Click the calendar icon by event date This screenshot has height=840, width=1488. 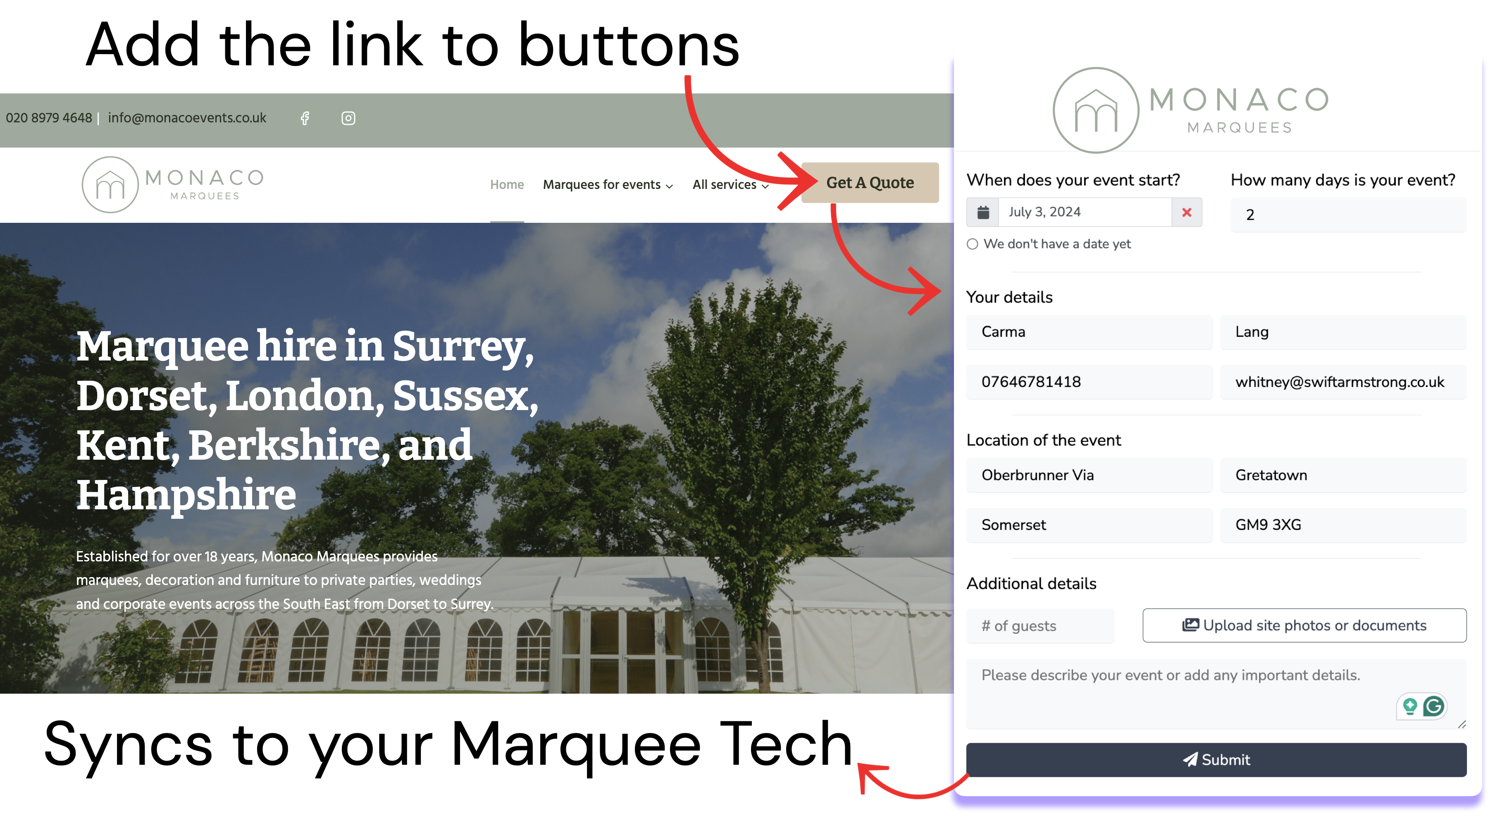tap(983, 212)
